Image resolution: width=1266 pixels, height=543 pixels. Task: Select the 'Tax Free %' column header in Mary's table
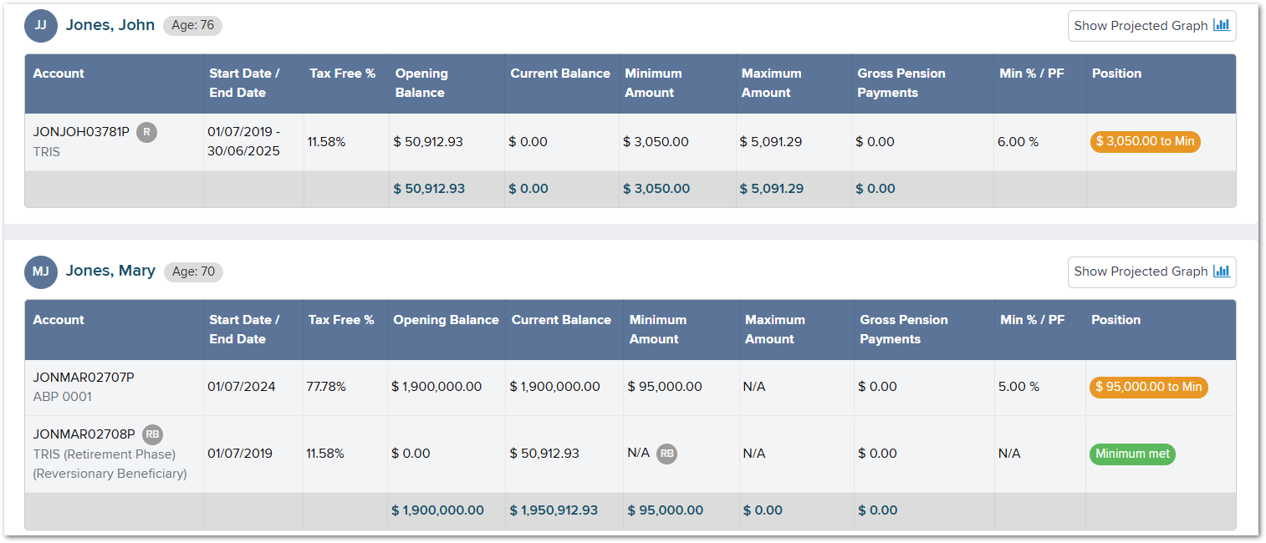pyautogui.click(x=343, y=319)
